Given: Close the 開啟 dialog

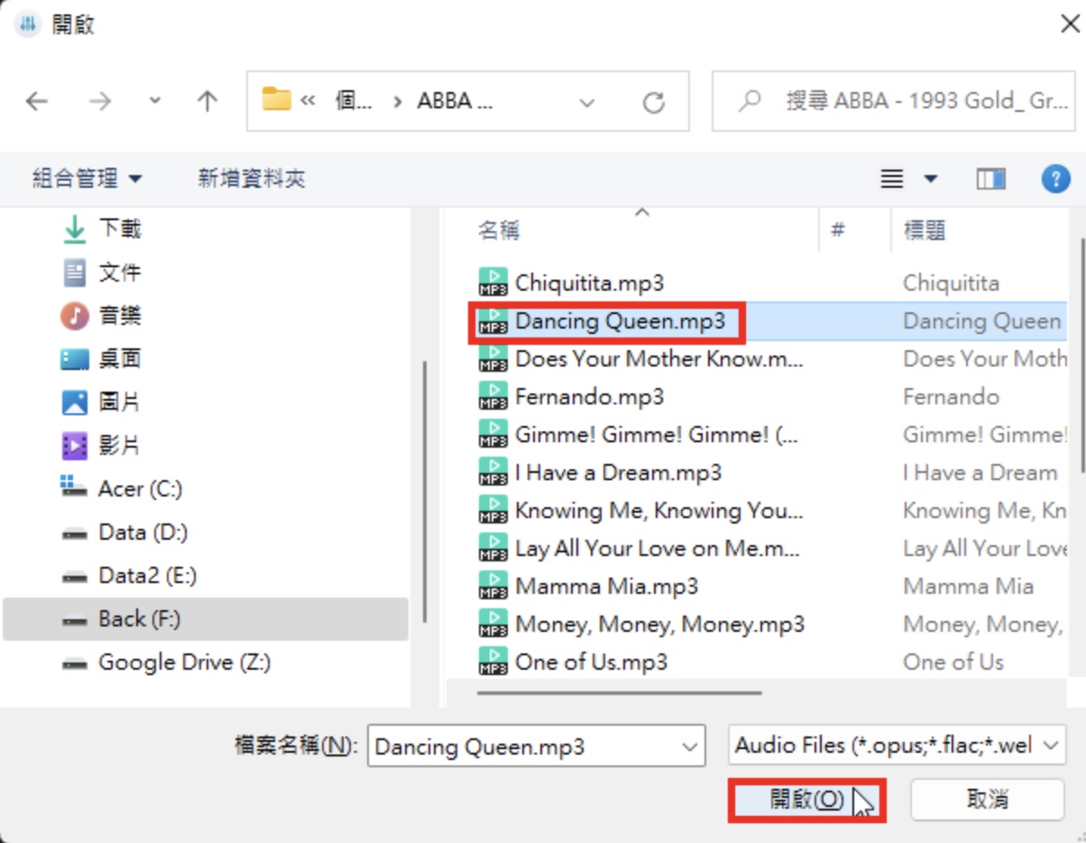Looking at the screenshot, I should point(1070,24).
